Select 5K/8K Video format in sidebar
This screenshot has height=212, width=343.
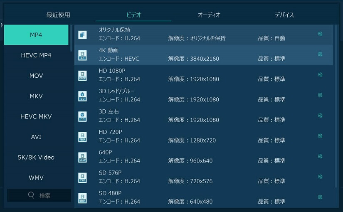(36, 157)
